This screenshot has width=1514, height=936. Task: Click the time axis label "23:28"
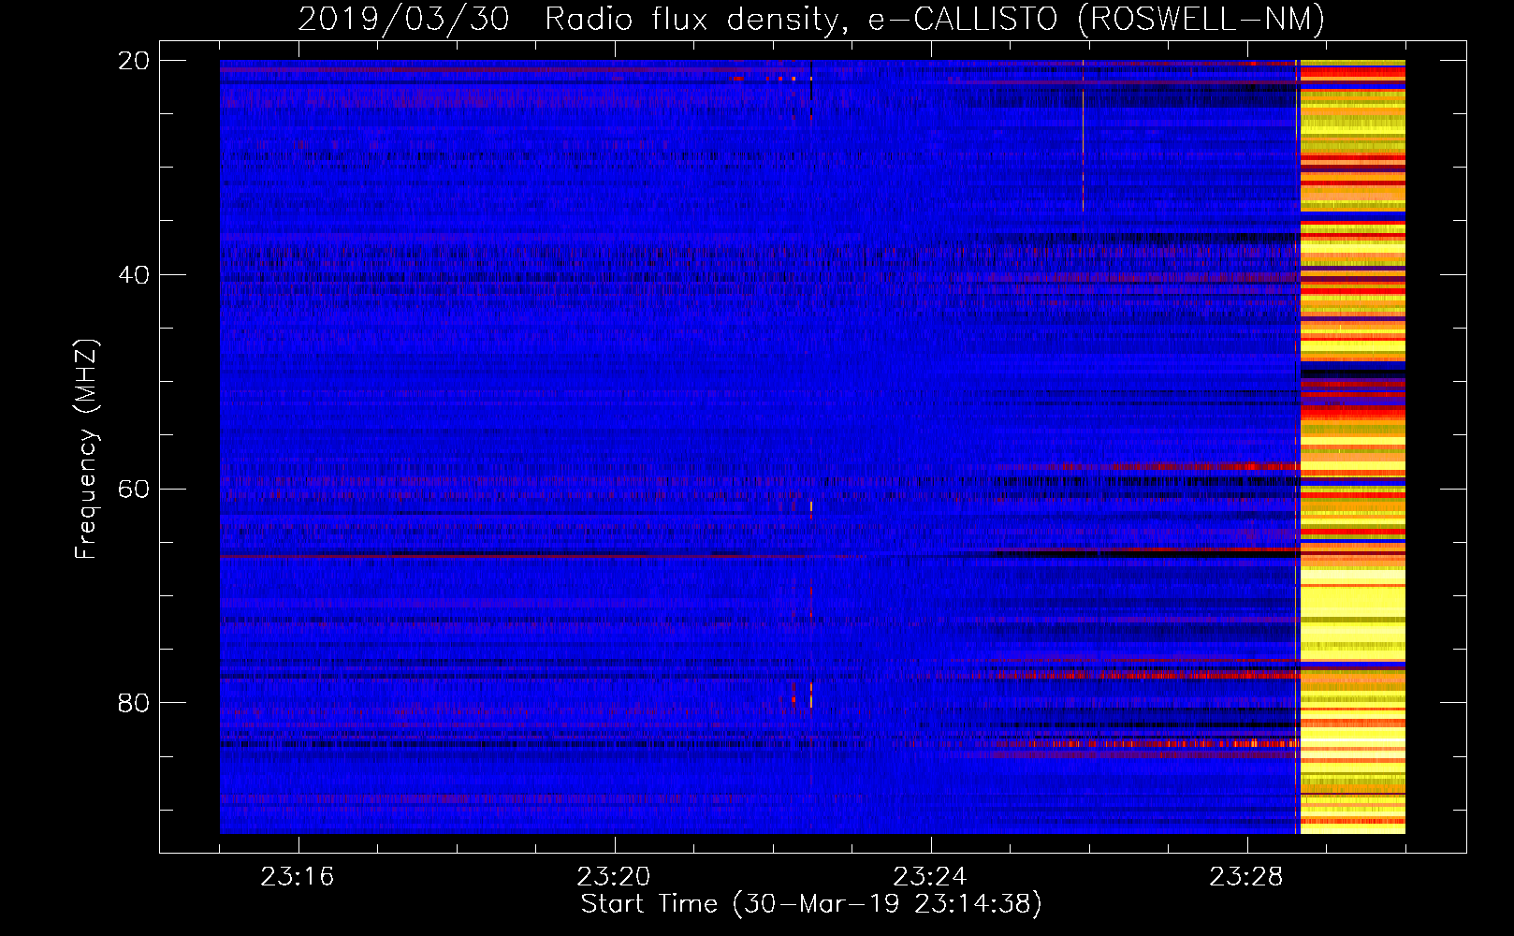[1246, 877]
